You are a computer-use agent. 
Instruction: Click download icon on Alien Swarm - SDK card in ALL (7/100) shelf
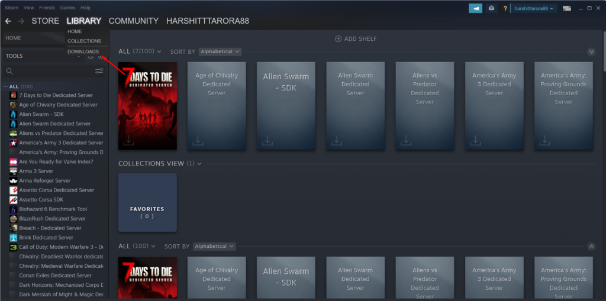(267, 141)
